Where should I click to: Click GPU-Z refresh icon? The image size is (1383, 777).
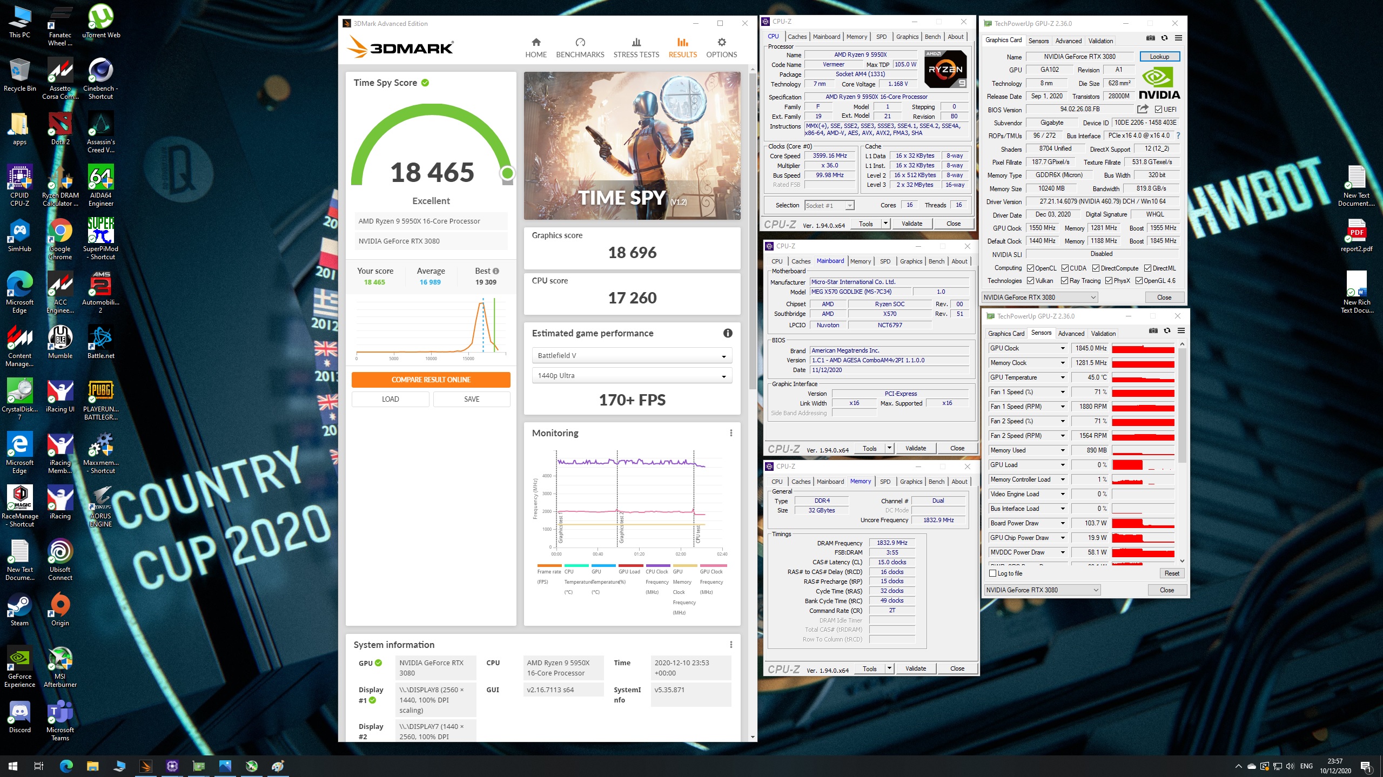(1164, 38)
